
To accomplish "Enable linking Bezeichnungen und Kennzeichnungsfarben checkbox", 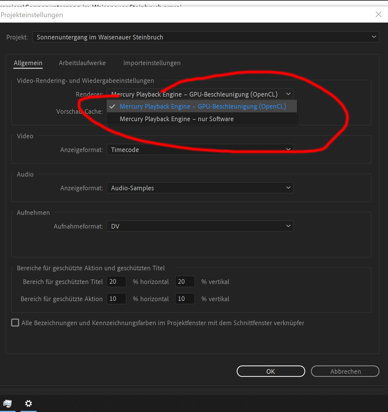I will (15, 323).
